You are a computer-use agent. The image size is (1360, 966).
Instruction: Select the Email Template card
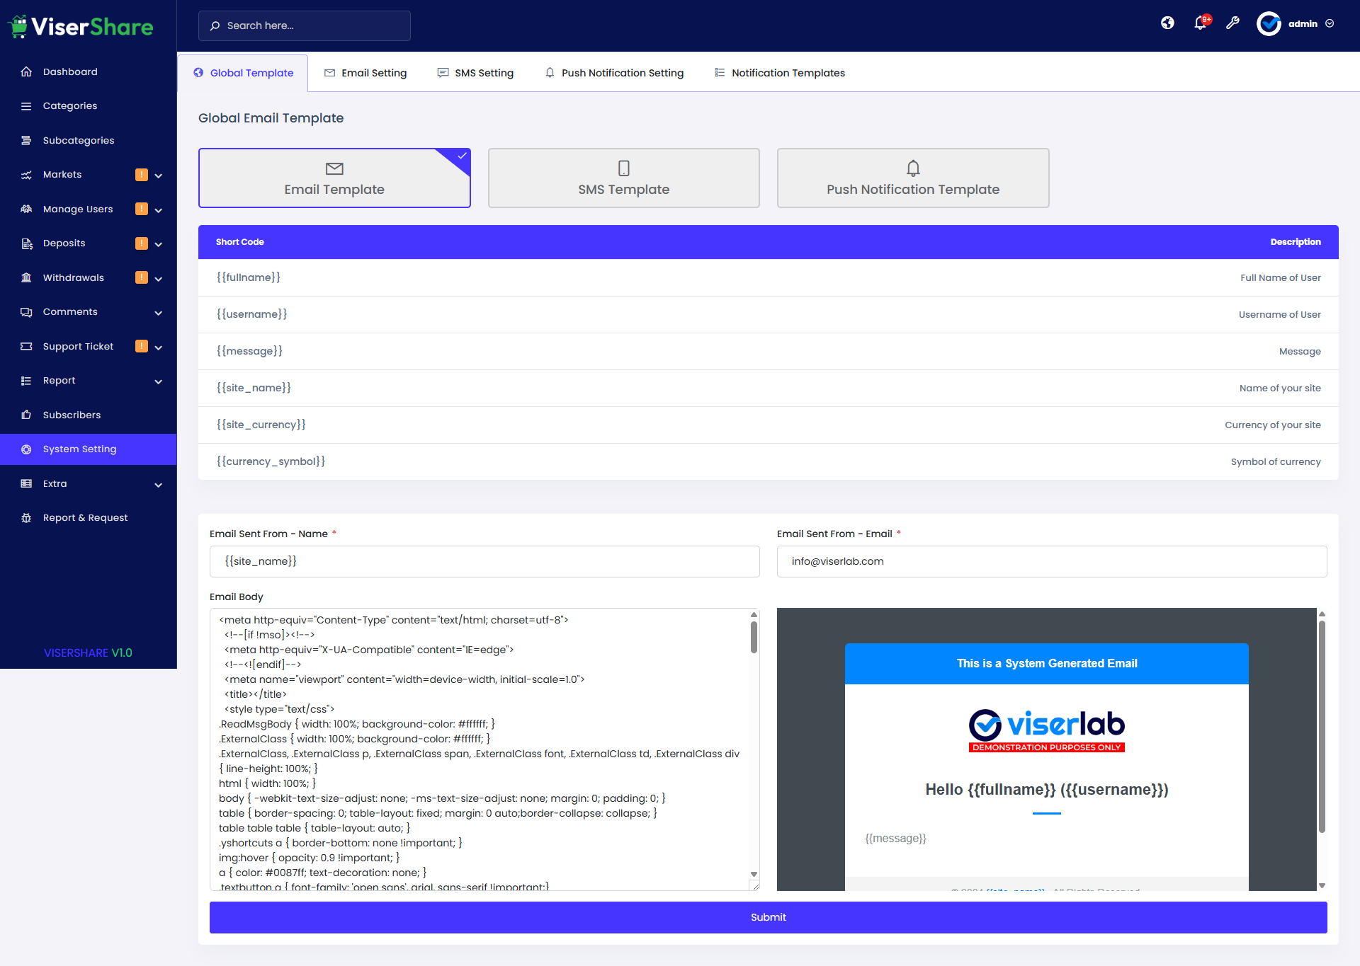pyautogui.click(x=334, y=178)
